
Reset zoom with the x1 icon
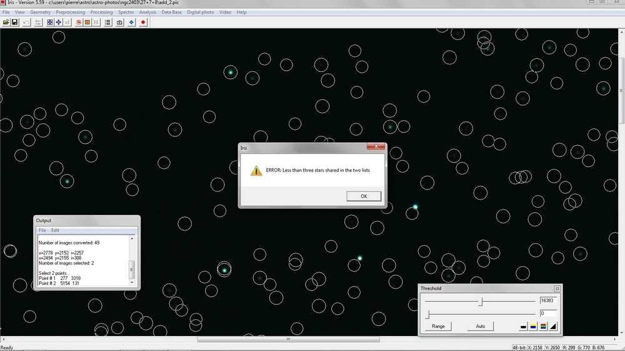67,22
